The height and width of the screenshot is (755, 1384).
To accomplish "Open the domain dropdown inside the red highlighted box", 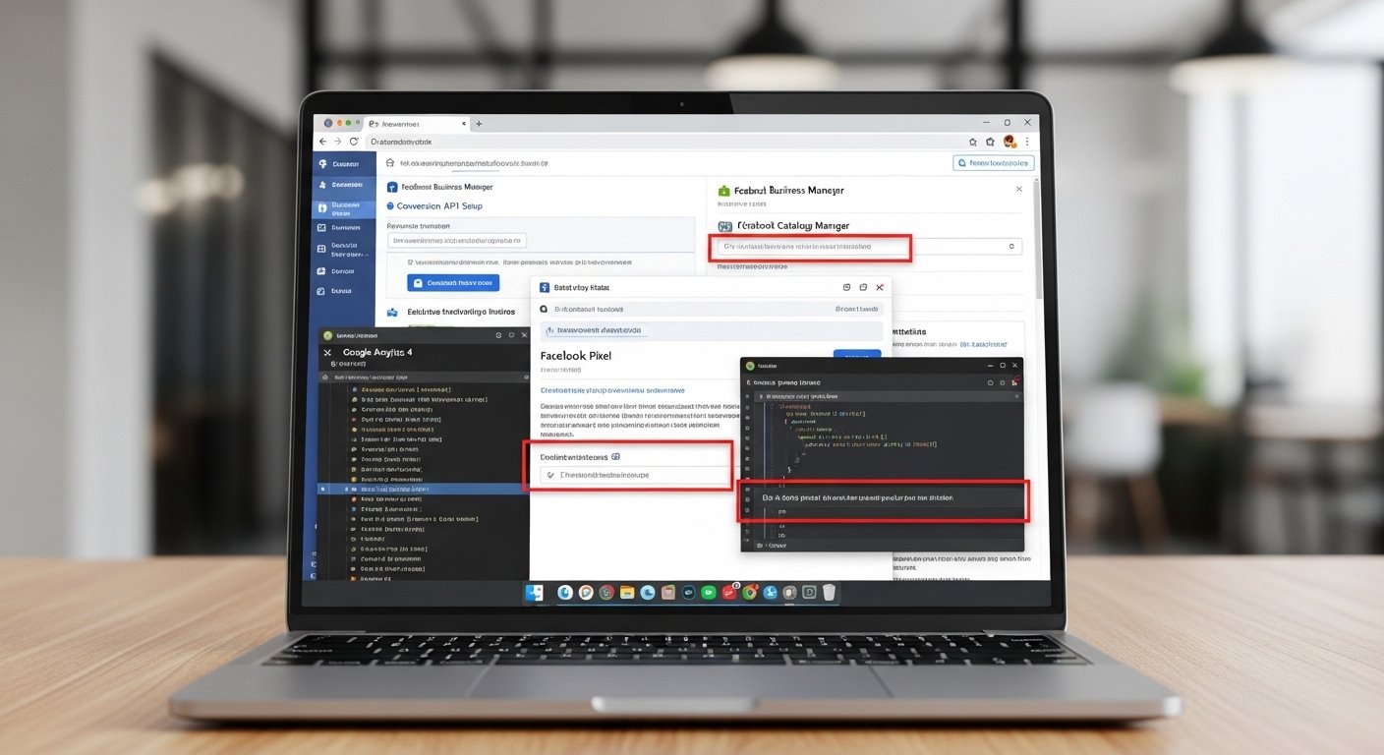I will pos(811,247).
